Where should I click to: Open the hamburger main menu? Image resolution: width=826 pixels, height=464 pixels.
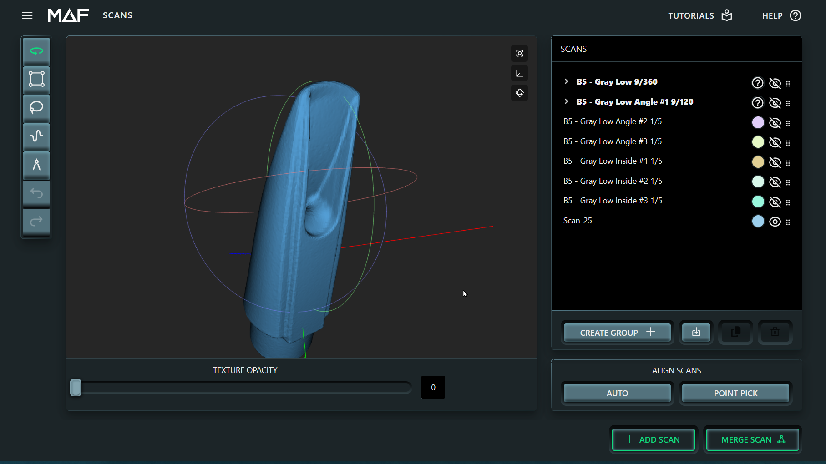pyautogui.click(x=27, y=15)
